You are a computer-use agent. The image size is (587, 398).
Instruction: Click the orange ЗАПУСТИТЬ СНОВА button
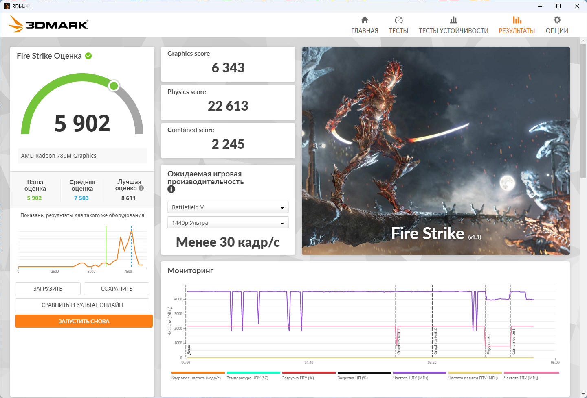coord(84,321)
